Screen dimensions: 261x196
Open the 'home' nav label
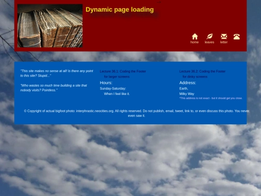click(x=194, y=42)
